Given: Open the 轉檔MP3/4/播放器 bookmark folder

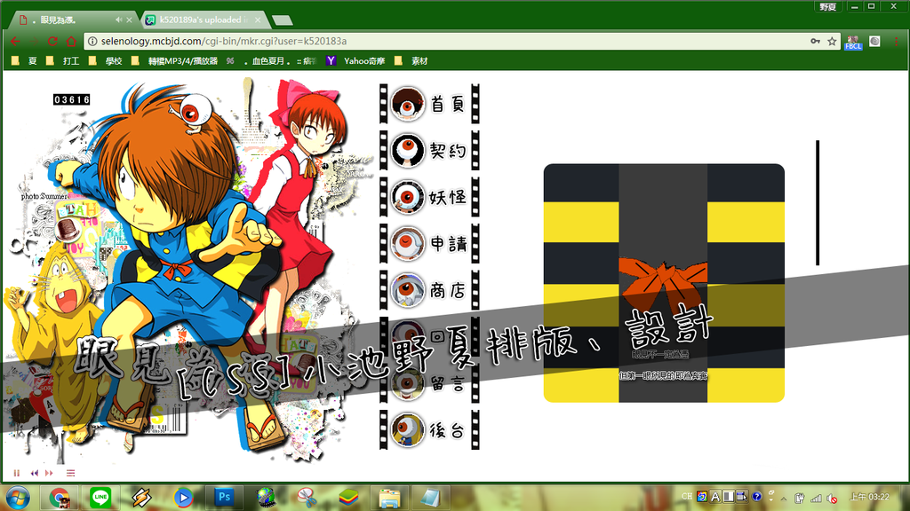Looking at the screenshot, I should (x=174, y=61).
